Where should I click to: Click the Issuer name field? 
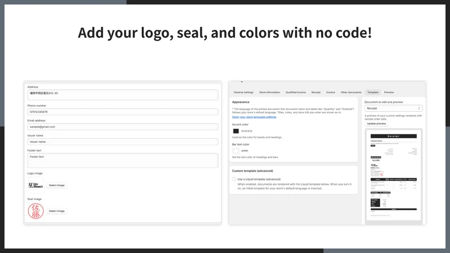click(123, 142)
